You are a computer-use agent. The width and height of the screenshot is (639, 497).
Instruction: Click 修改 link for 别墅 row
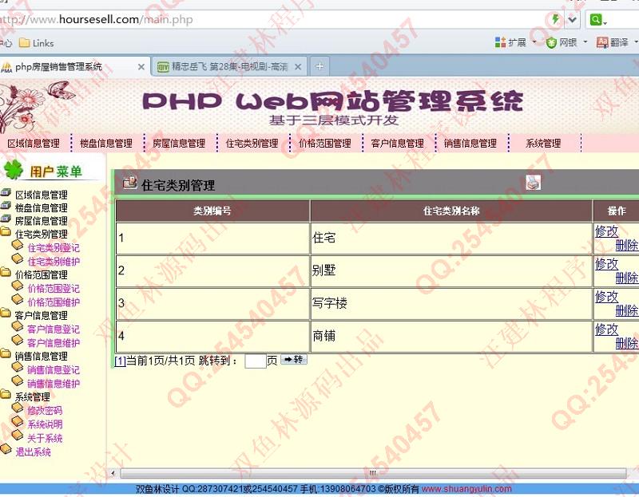point(607,264)
